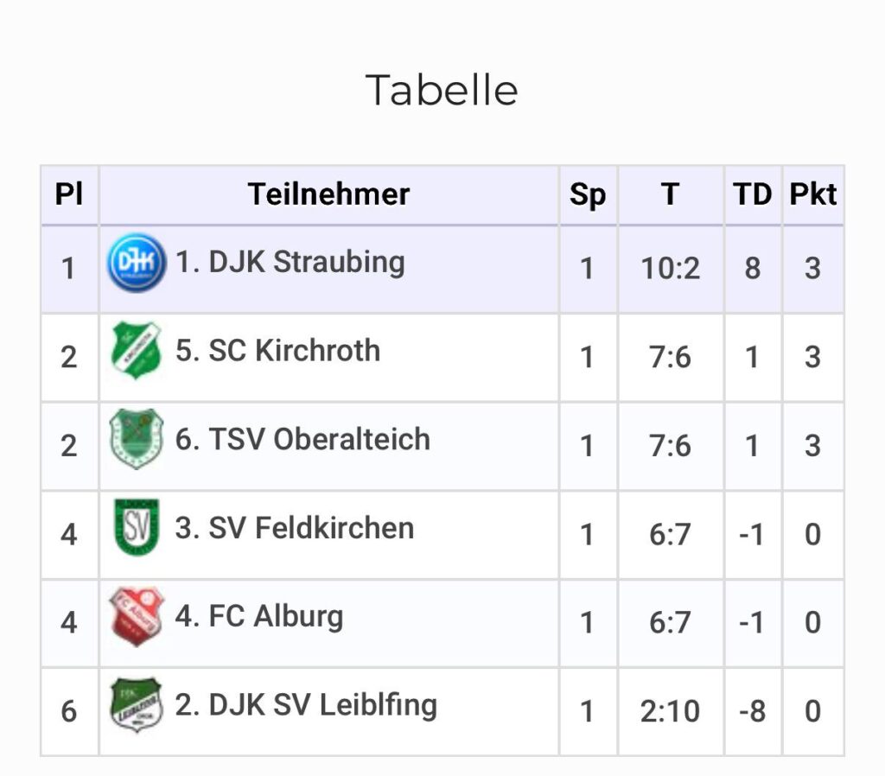
Task: Click the FC Alburg club crest
Action: click(x=136, y=617)
